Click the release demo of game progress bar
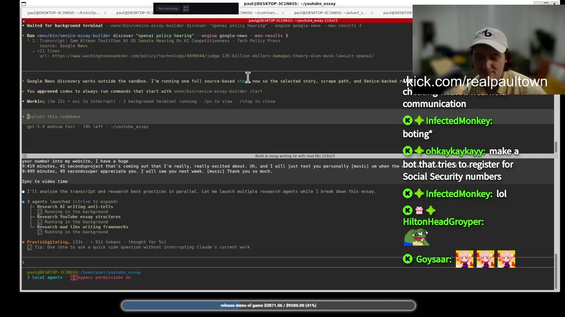 [268, 305]
